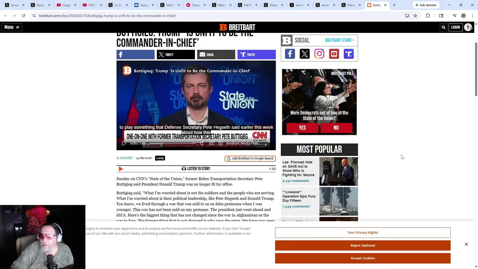Switch to the 'Iran W' tab
Image resolution: width=478 pixels, height=269 pixels.
[299, 5]
